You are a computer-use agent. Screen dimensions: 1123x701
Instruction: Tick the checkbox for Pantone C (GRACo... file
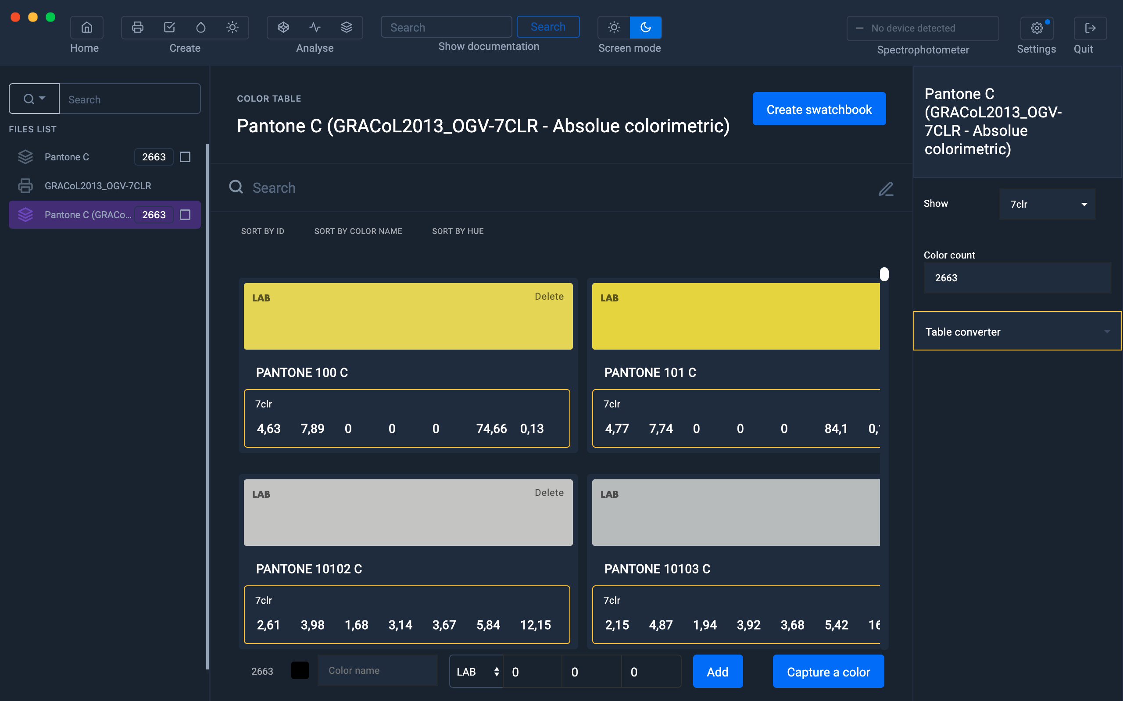[x=185, y=215]
